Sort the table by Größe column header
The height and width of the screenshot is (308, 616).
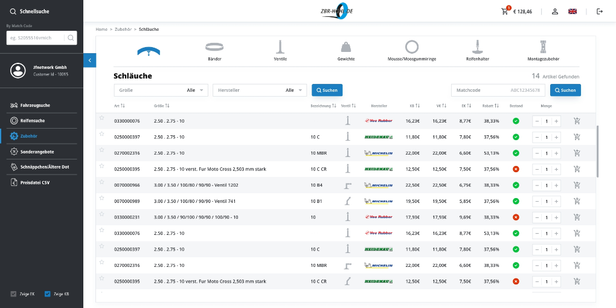tap(161, 106)
